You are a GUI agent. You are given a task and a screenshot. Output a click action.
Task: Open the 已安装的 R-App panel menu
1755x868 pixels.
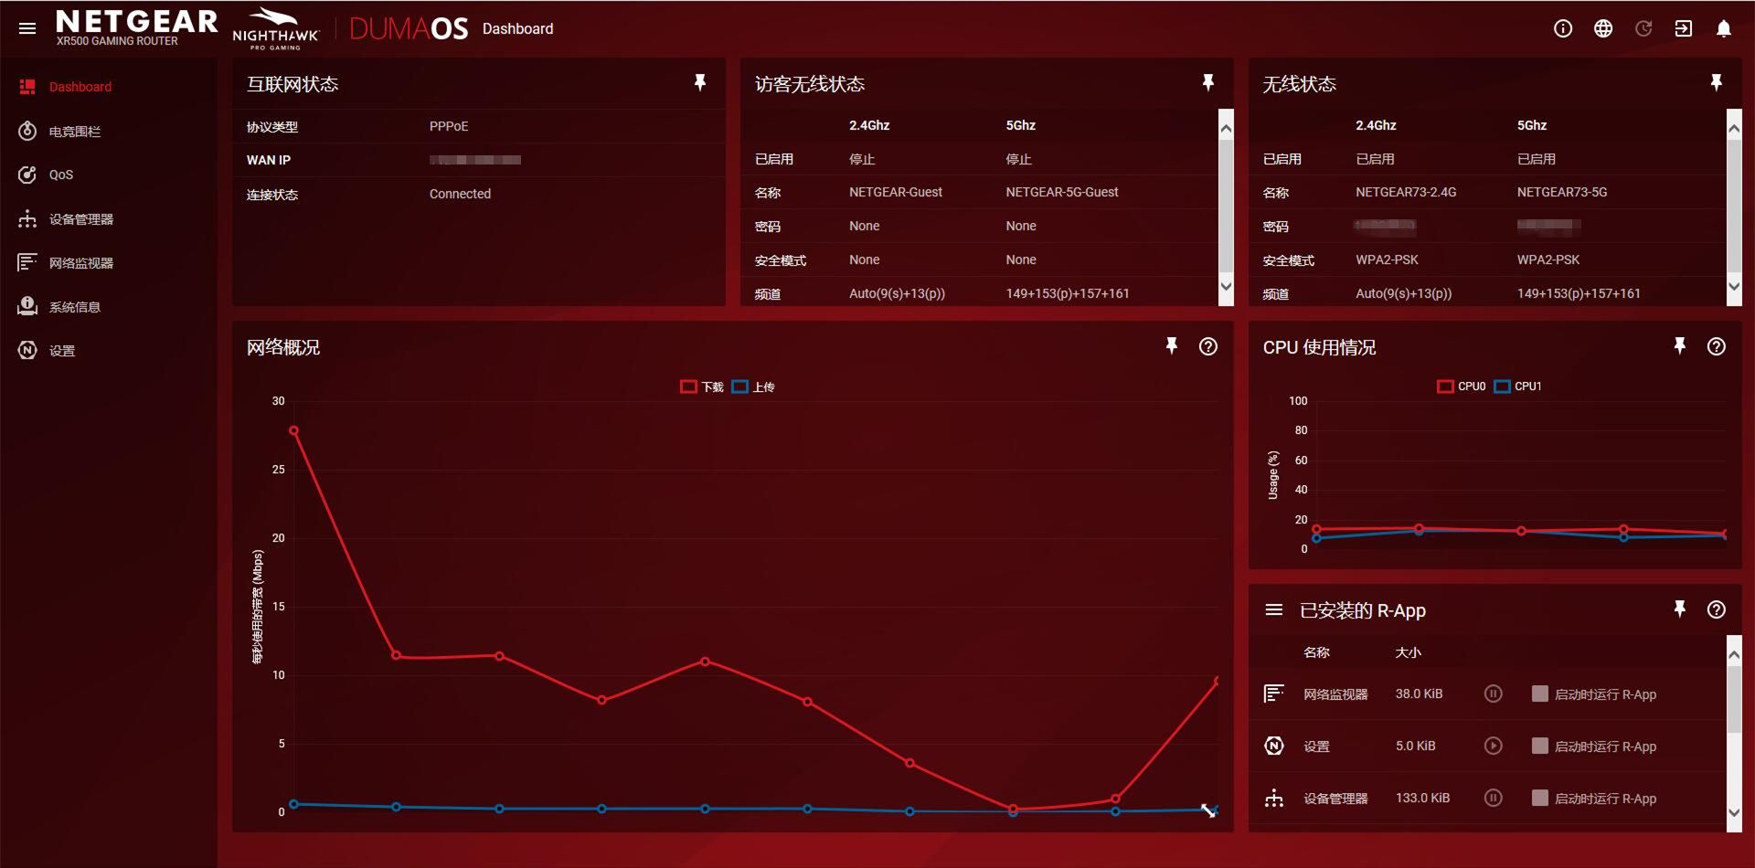click(1273, 609)
